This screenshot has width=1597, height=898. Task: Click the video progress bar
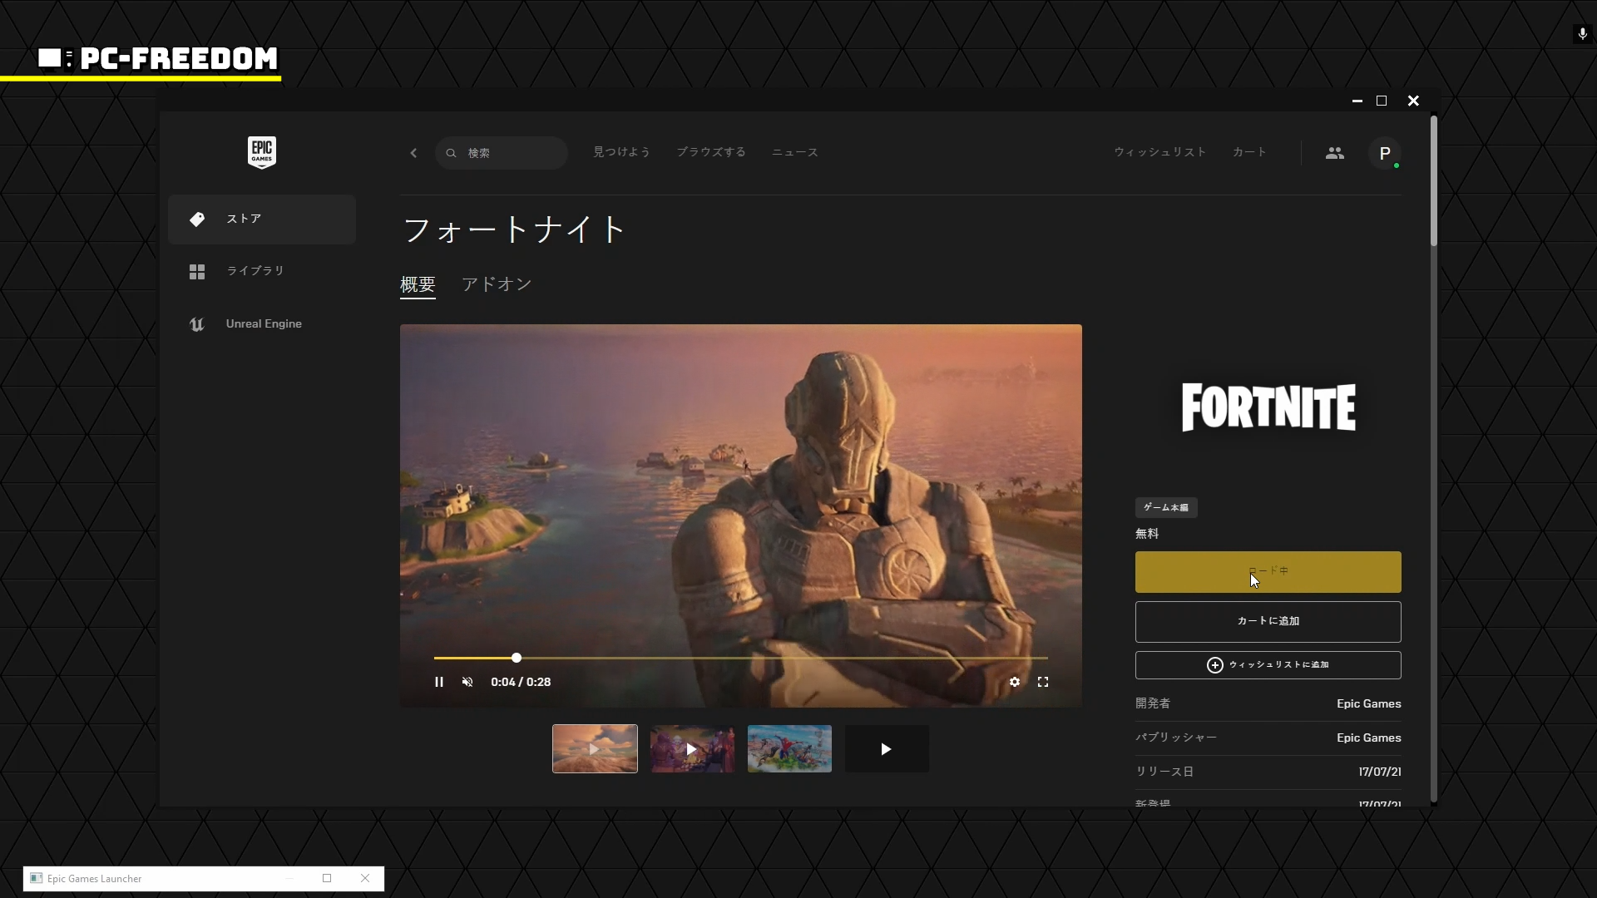point(740,658)
